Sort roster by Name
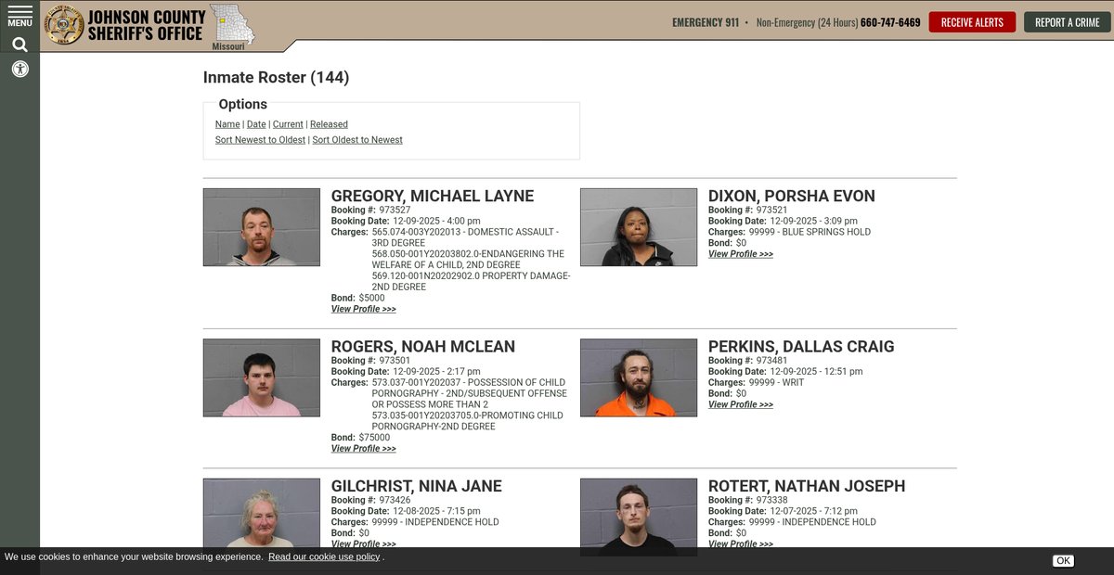Viewport: 1114px width, 575px height. click(x=227, y=124)
